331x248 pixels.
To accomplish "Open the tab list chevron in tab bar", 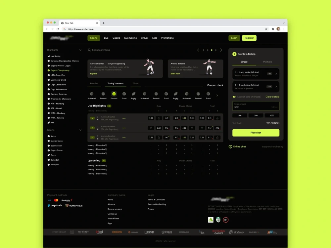I will [x=284, y=23].
